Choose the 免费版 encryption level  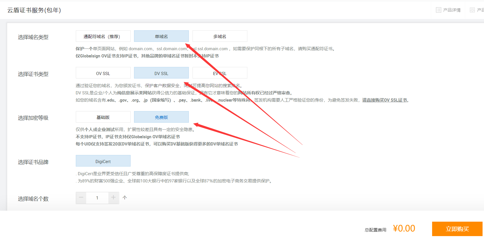161,117
